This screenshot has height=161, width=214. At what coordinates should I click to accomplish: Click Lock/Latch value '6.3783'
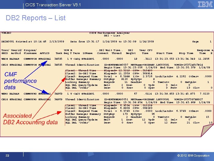click(x=181, y=111)
